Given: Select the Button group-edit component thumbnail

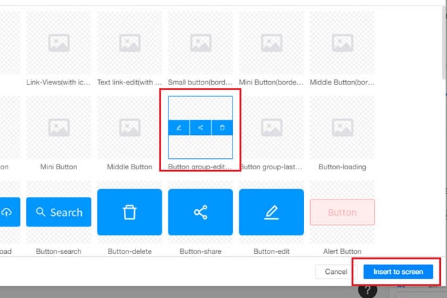Looking at the screenshot, I should pos(200,127).
